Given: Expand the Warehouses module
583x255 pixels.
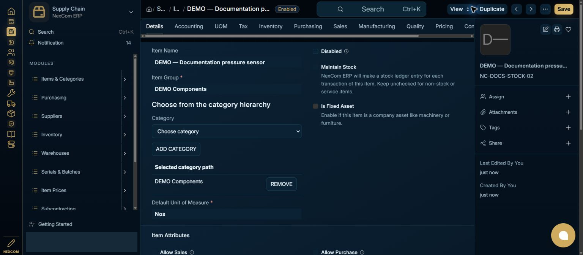Looking at the screenshot, I should [x=124, y=153].
